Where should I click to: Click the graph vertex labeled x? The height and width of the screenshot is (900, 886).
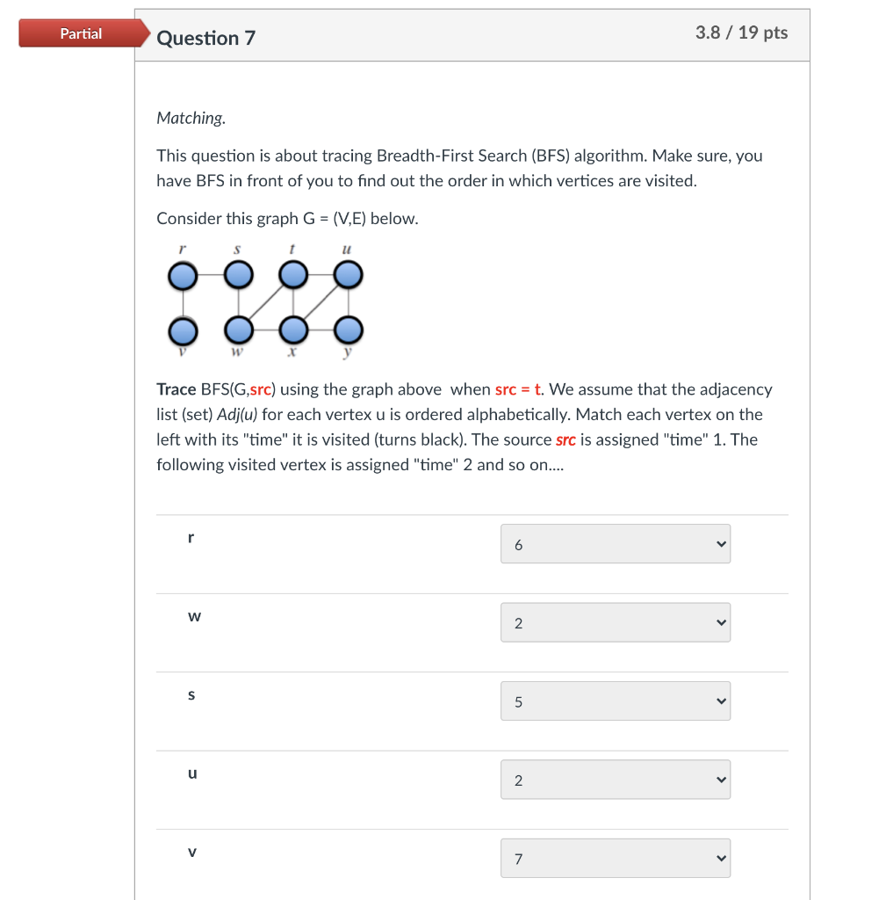pos(293,331)
